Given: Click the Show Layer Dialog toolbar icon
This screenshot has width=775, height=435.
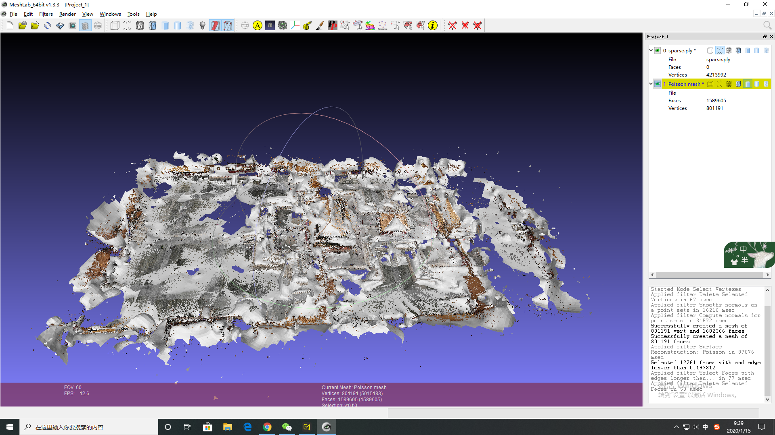Looking at the screenshot, I should (x=85, y=26).
